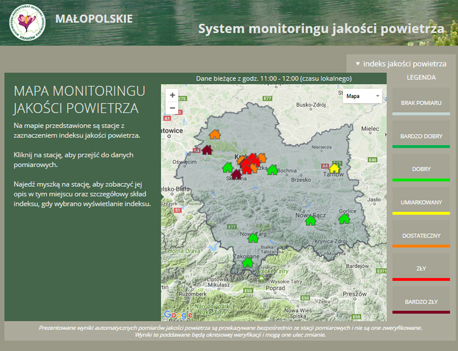Open the Mapa map type dropdown
This screenshot has width=458, height=351.
pyautogui.click(x=361, y=96)
